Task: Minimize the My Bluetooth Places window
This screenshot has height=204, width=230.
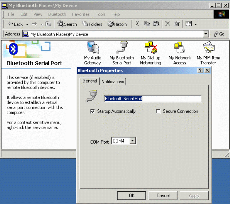Action: tap(212, 6)
